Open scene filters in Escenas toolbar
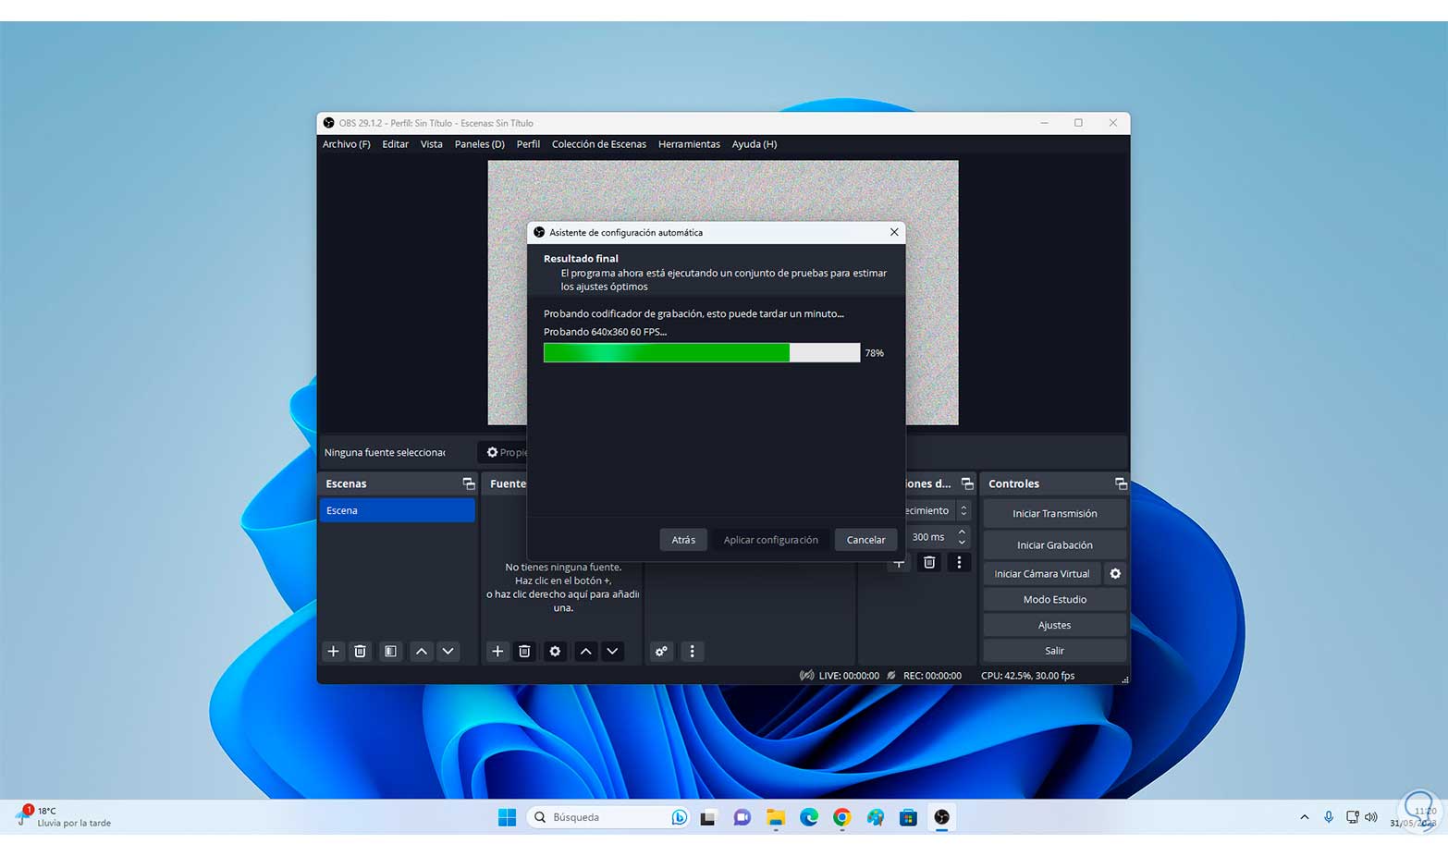Viewport: 1448px width, 856px height. click(x=391, y=652)
